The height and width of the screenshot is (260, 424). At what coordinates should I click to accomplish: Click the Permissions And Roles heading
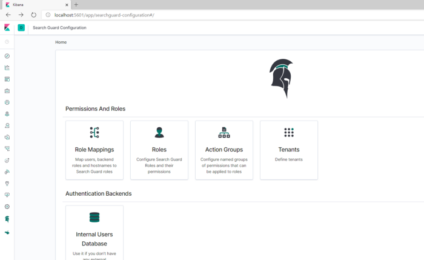click(96, 108)
